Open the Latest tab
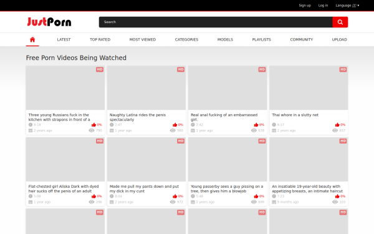 [64, 40]
